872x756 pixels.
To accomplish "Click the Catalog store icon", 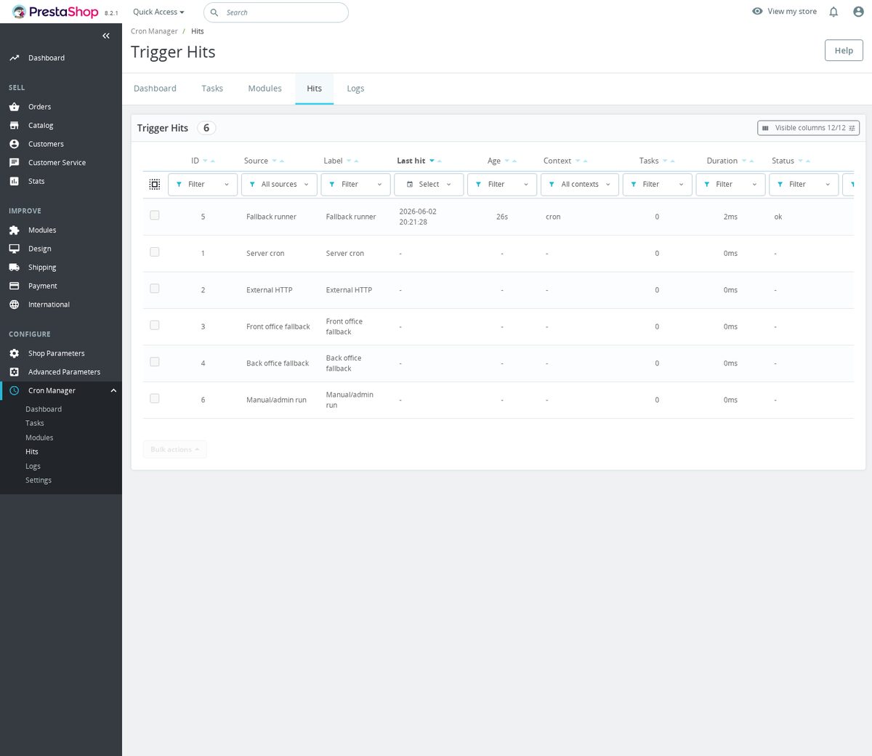I will click(x=14, y=125).
